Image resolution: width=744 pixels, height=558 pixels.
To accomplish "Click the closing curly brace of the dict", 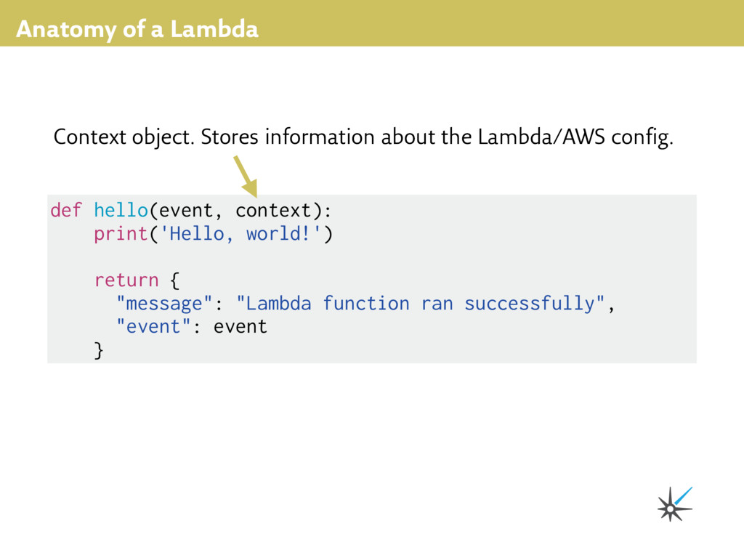I will [x=99, y=350].
